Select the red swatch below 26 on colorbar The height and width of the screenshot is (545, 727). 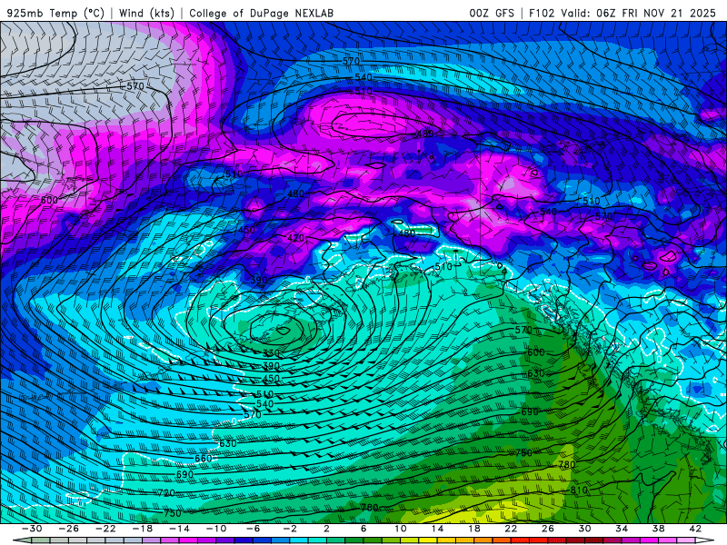pos(538,540)
